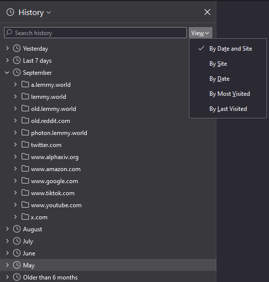This screenshot has width=269, height=282.
Task: Click the folder icon beside old.reddit.com
Action: tap(25, 120)
